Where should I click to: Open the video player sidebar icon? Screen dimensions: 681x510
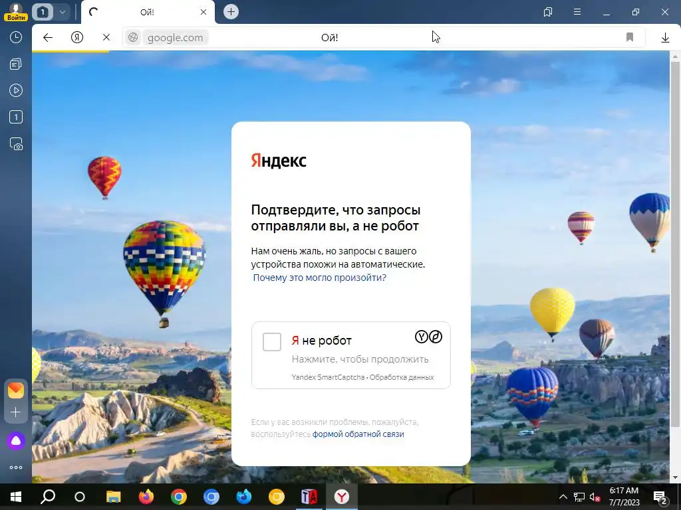pyautogui.click(x=16, y=90)
